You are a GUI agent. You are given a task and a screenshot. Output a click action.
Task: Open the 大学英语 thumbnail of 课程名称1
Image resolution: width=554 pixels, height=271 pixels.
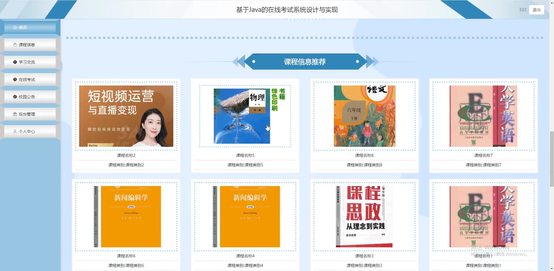click(484, 217)
